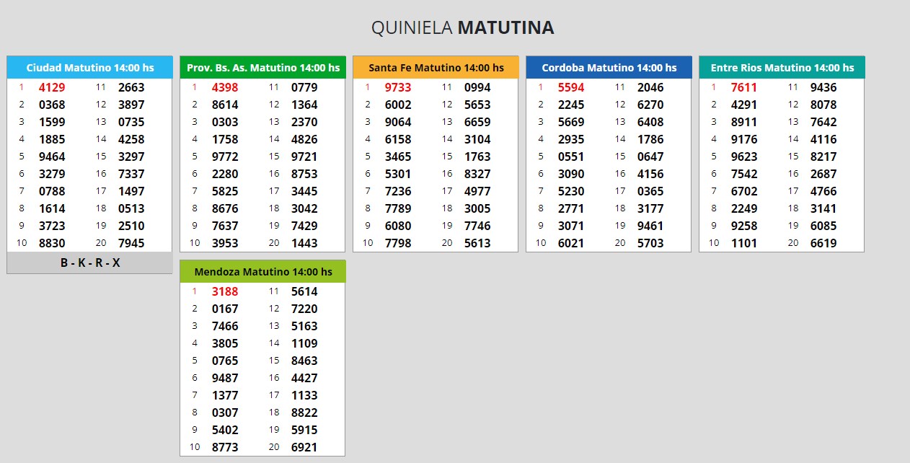The height and width of the screenshot is (463, 910).
Task: Open the Prov. Bs. As. Matutino header
Action: [263, 68]
